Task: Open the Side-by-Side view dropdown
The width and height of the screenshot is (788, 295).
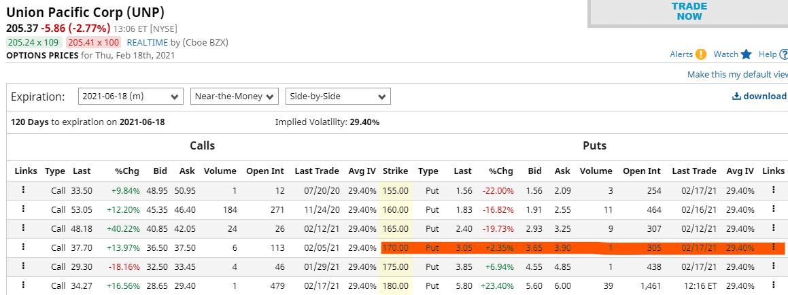Action: pos(338,97)
